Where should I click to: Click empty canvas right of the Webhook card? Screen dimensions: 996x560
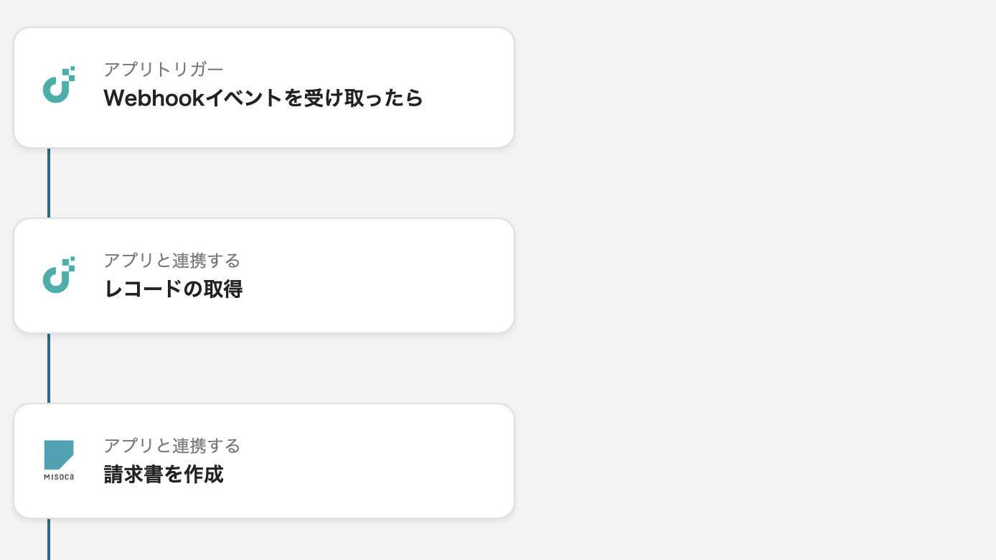[x=718, y=88]
